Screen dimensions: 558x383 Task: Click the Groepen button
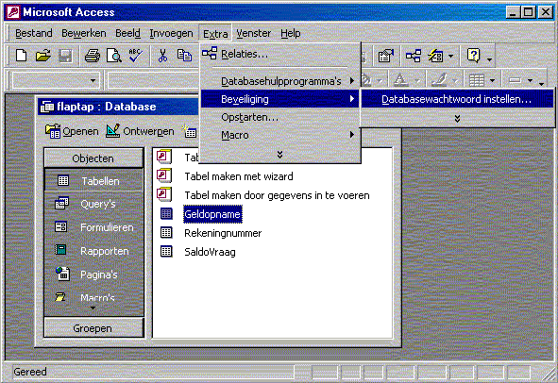click(93, 328)
